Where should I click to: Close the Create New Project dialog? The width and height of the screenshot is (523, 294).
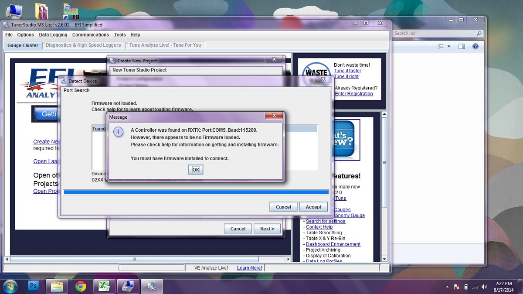pyautogui.click(x=275, y=59)
